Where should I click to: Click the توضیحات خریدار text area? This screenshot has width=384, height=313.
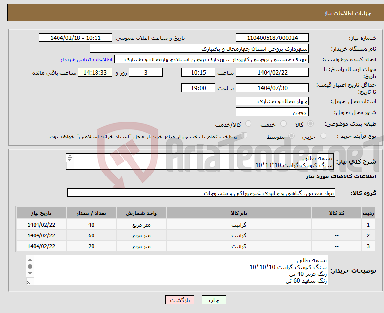coord(177,270)
